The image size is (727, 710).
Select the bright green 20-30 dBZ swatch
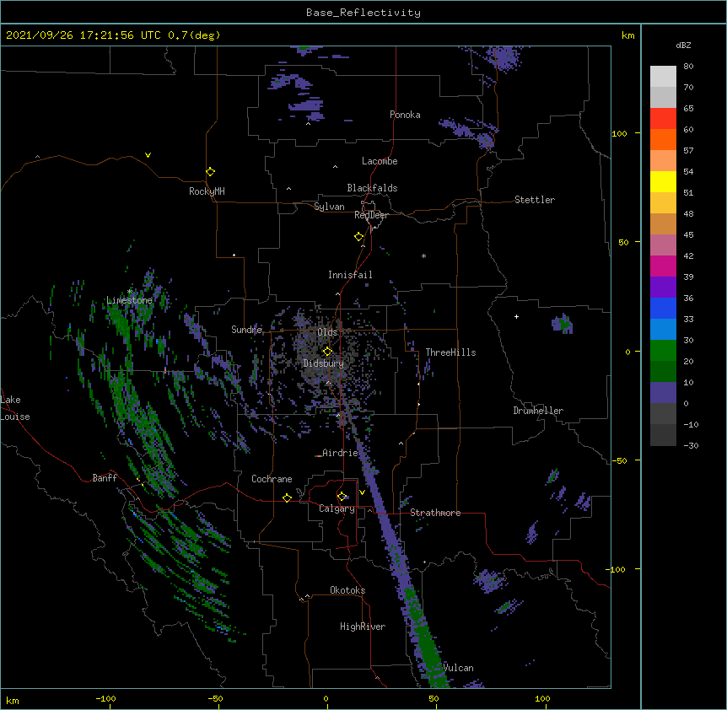point(663,351)
